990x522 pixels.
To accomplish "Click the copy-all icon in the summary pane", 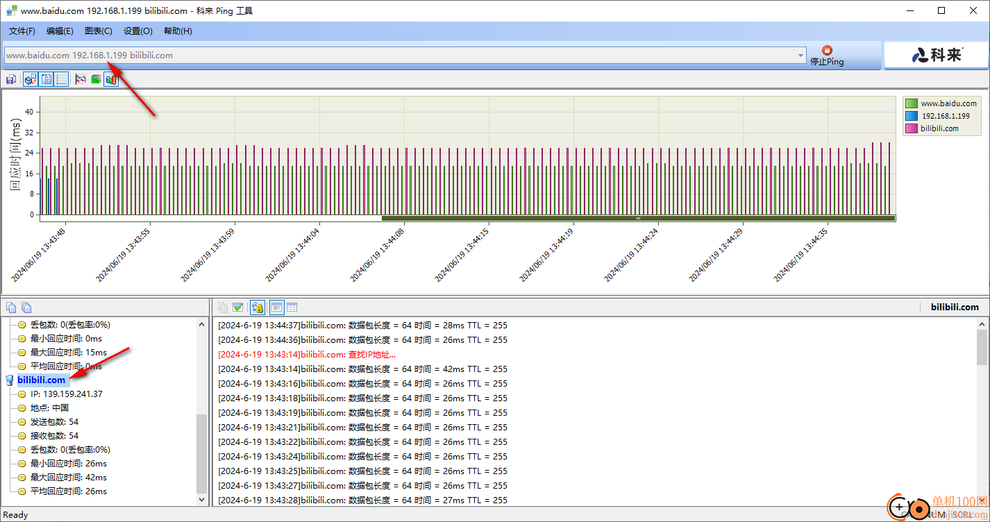I will pos(26,308).
